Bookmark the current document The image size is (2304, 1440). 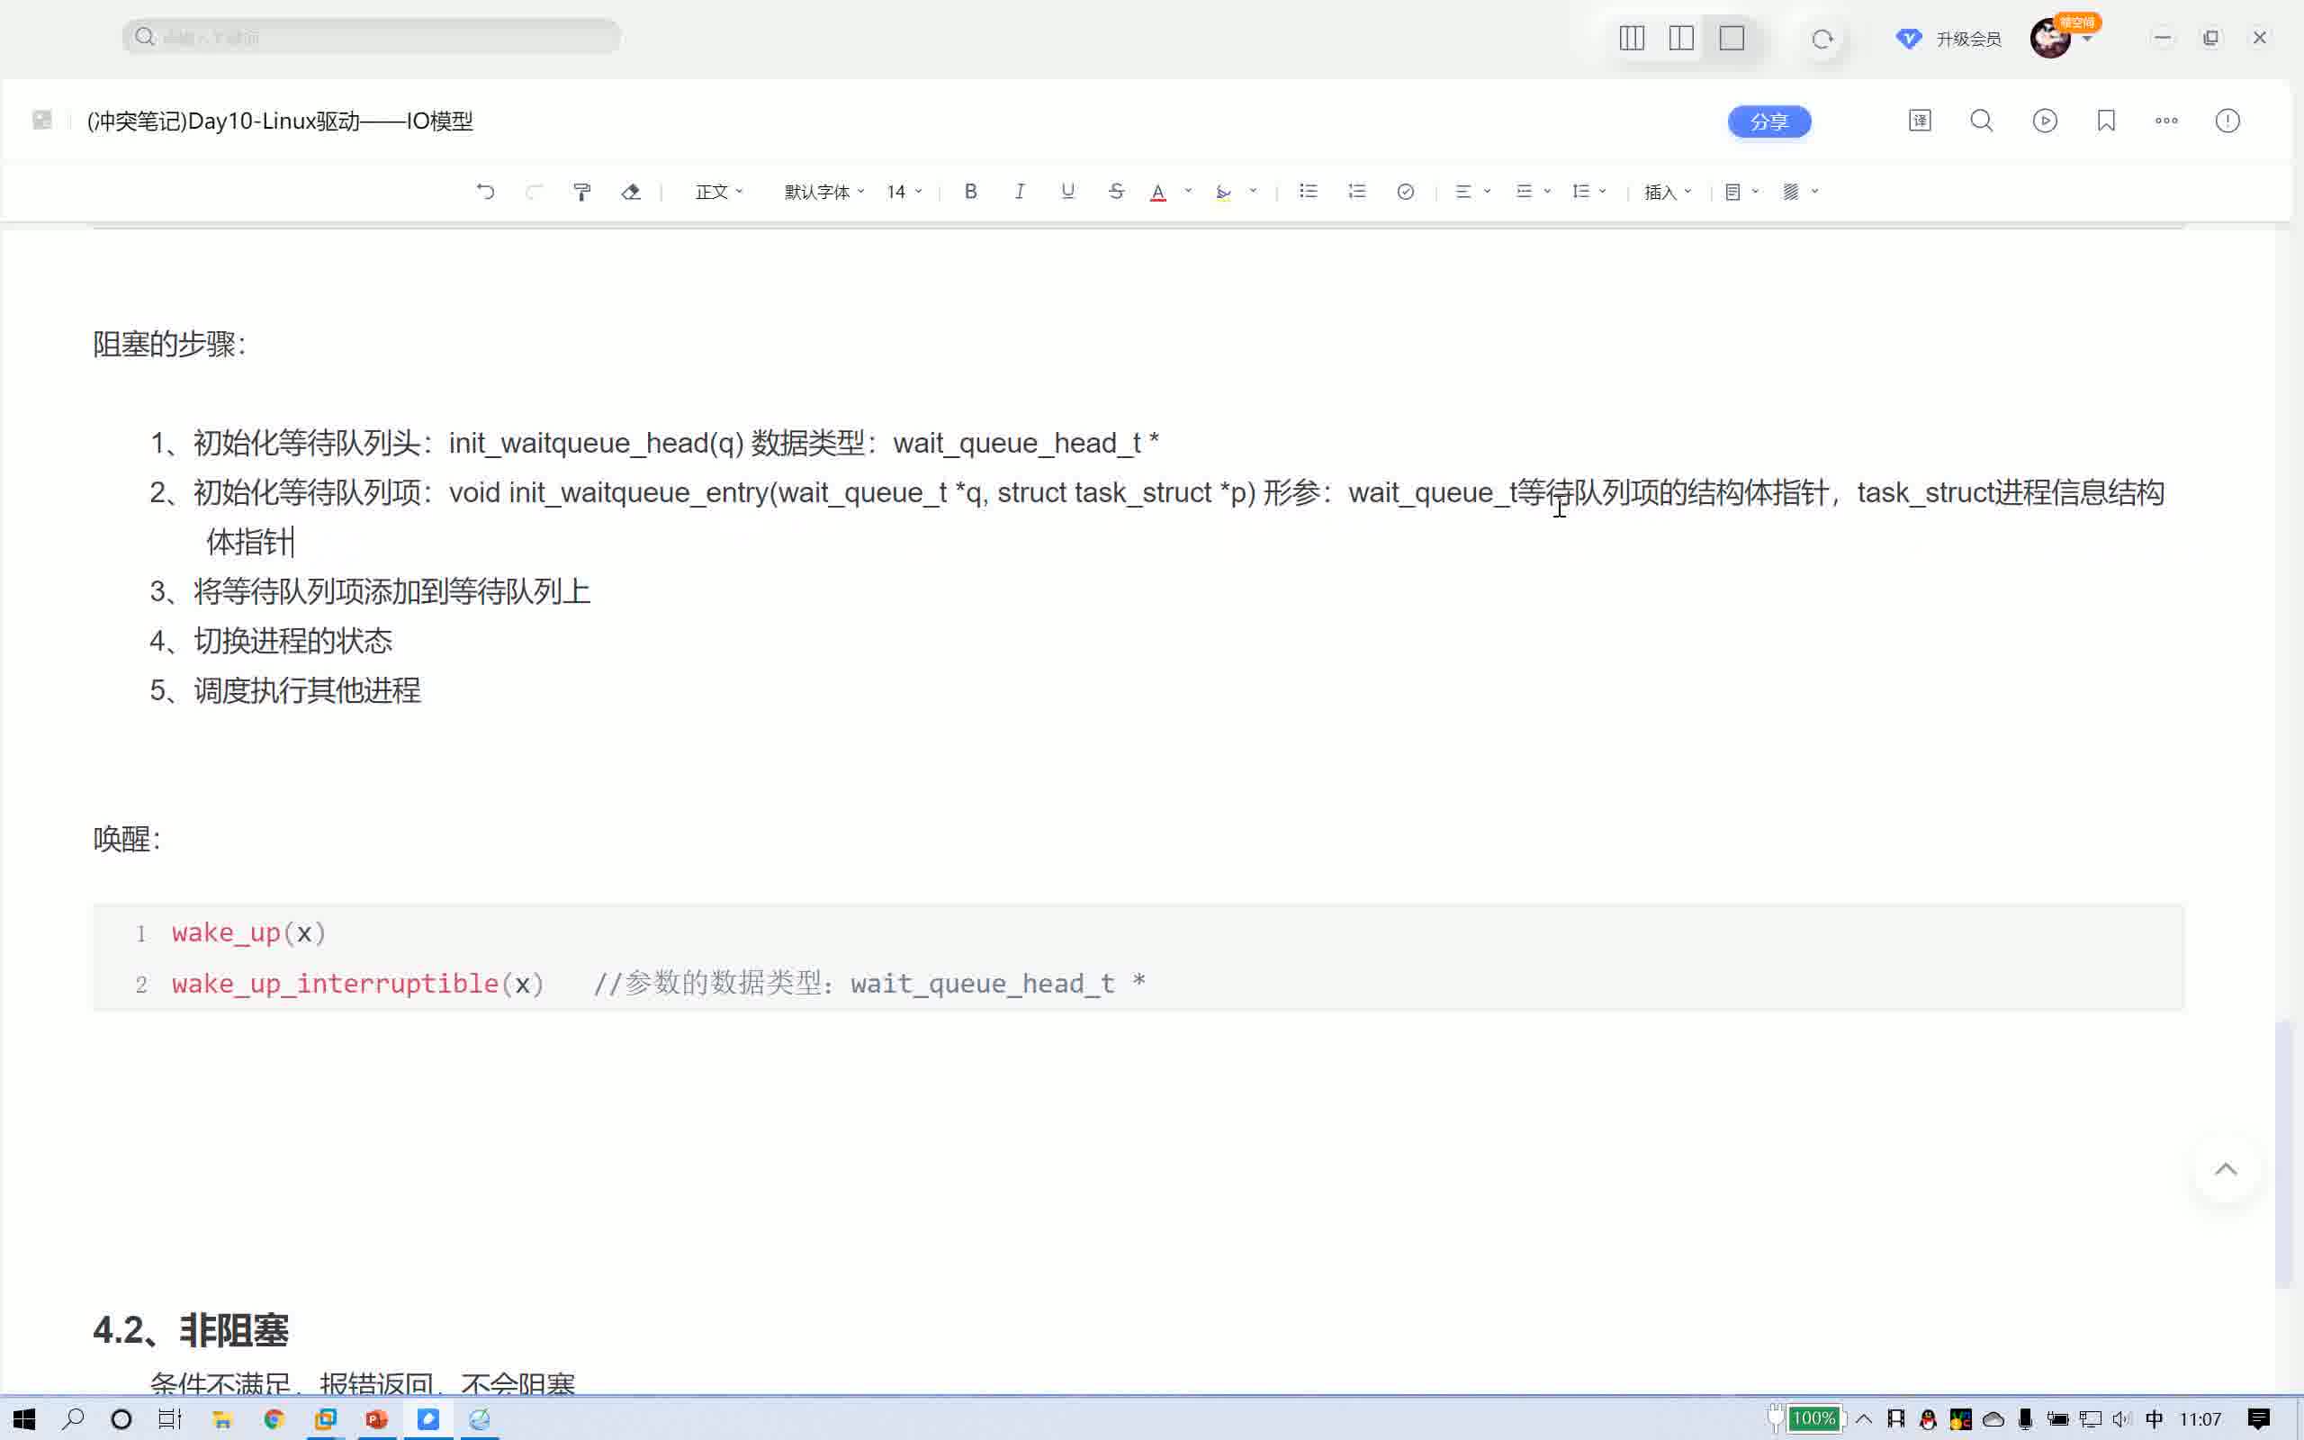click(x=2105, y=121)
